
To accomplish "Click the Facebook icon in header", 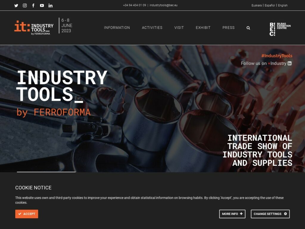I will pos(33,5).
